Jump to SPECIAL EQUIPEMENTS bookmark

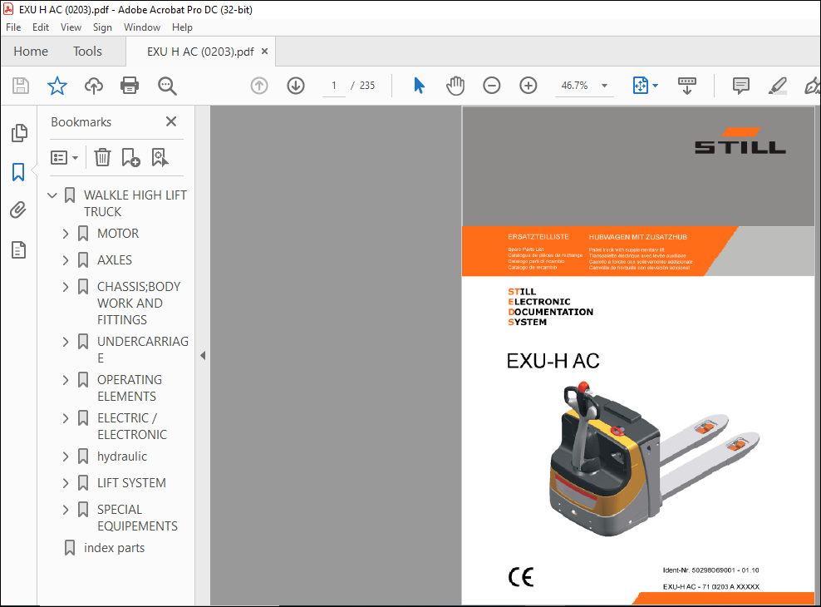[x=137, y=518]
